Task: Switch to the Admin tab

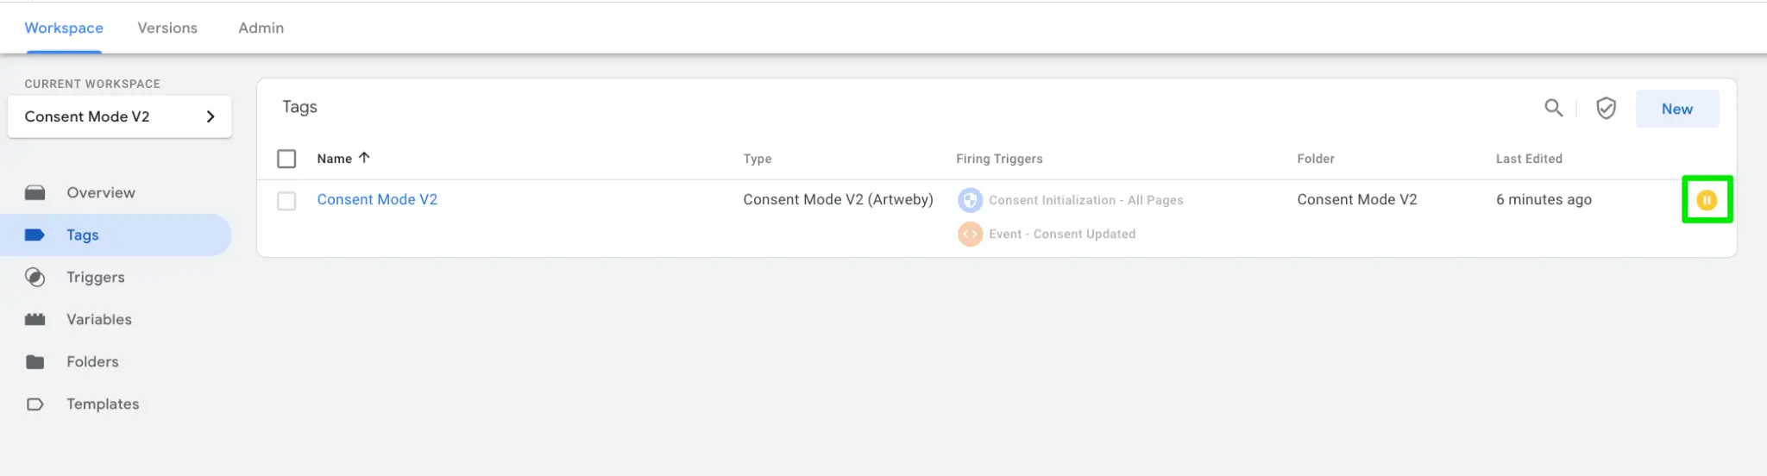Action: click(x=261, y=28)
